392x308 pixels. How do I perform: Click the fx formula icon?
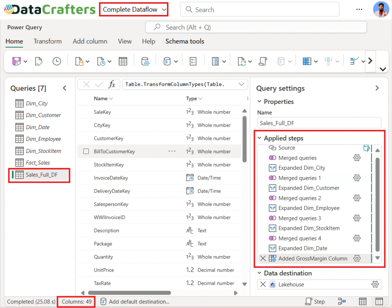tap(112, 85)
